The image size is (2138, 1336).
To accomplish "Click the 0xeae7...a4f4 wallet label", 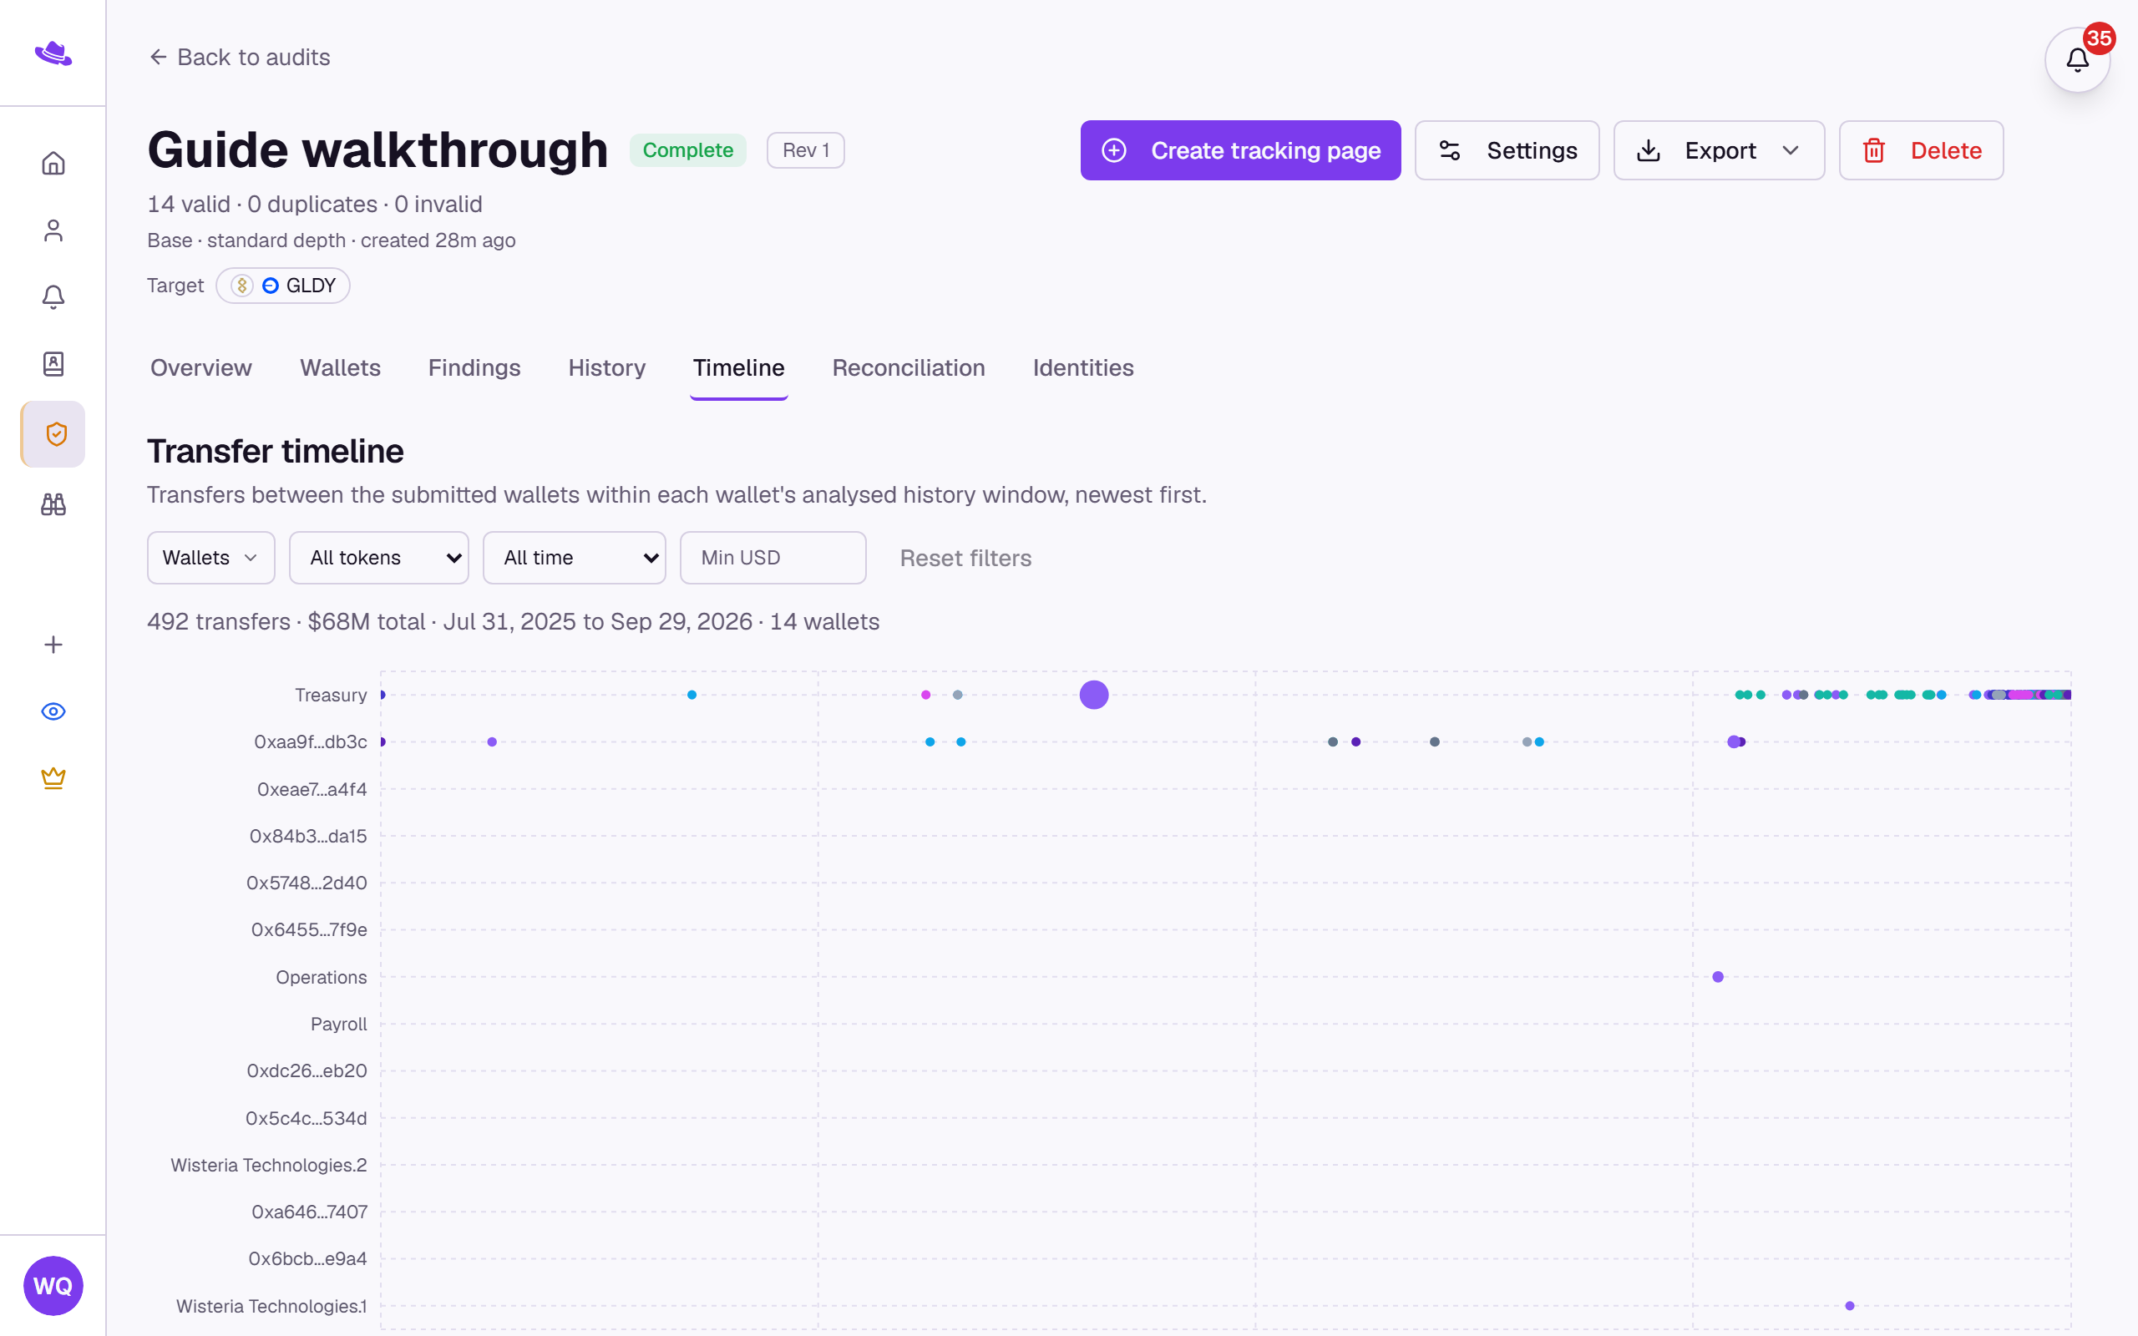I will pos(312,789).
